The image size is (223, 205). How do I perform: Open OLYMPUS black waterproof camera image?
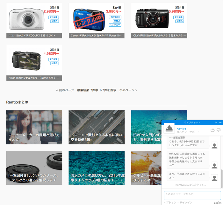point(152,18)
